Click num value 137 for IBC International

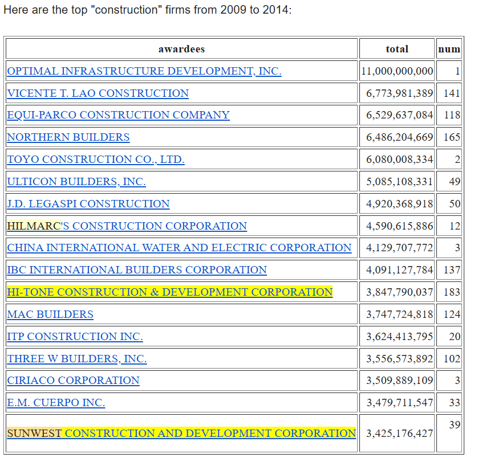452,271
